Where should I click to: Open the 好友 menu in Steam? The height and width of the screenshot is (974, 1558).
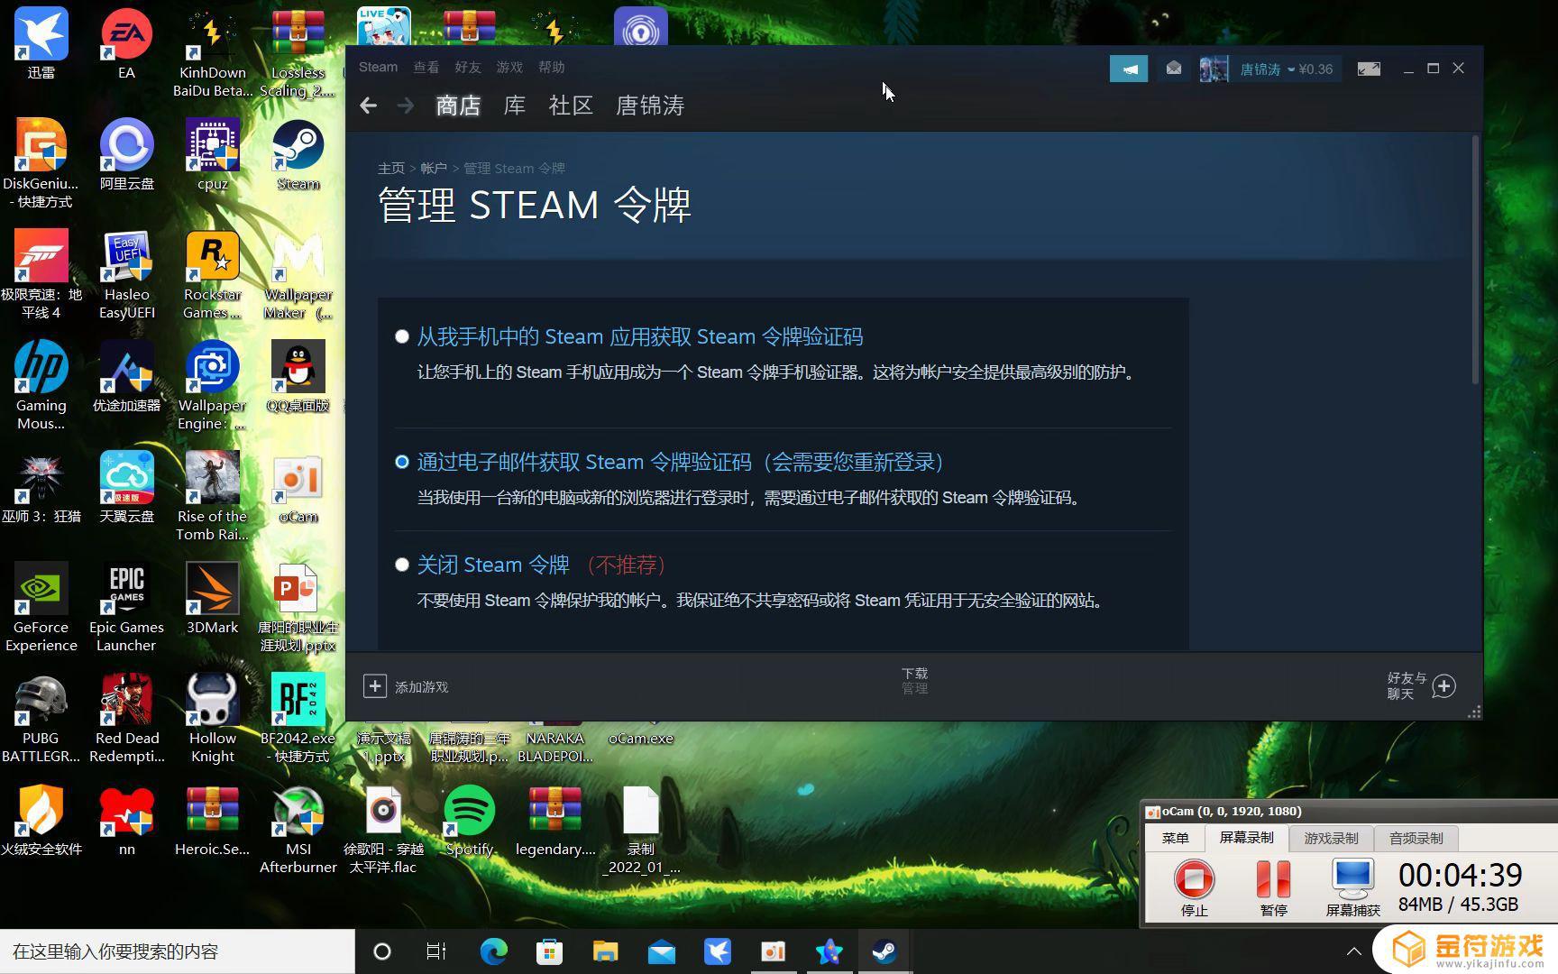(x=468, y=68)
